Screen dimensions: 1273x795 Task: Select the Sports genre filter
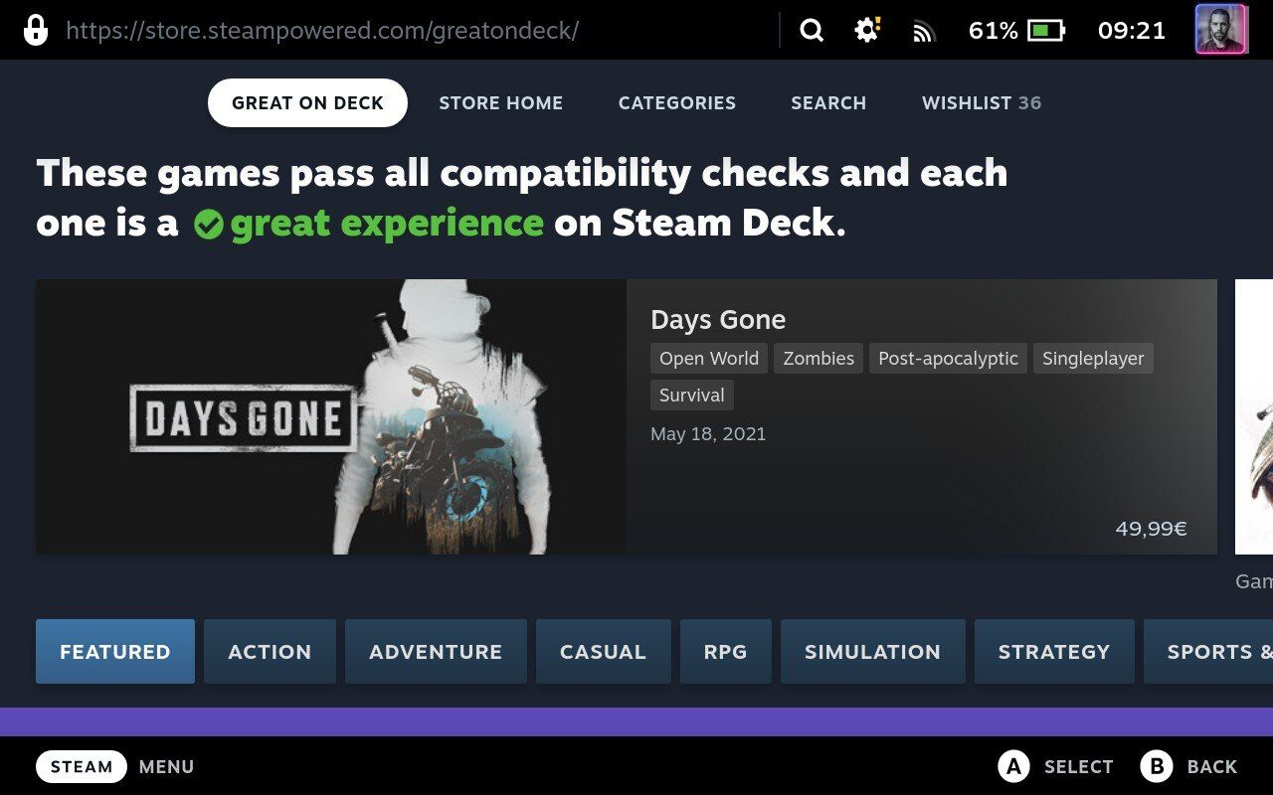pos(1208,652)
